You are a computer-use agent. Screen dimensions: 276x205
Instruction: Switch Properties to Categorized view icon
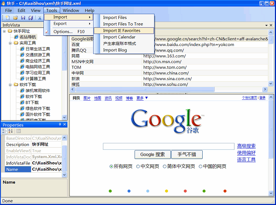pyautogui.click(x=5, y=131)
